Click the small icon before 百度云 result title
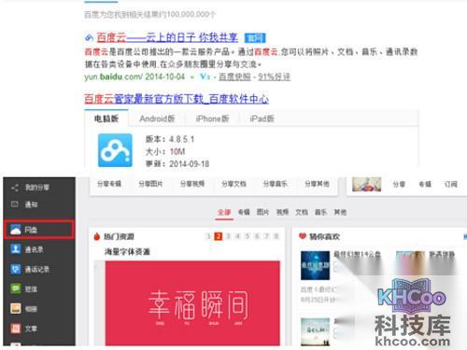Screen dimensions: 467x350 (x=89, y=38)
